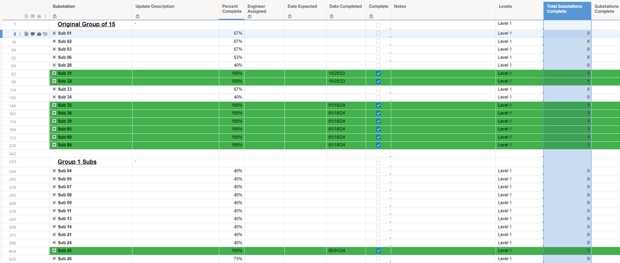Select the Notes column header
Image resolution: width=620 pixels, height=263 pixels.
pyautogui.click(x=400, y=6)
